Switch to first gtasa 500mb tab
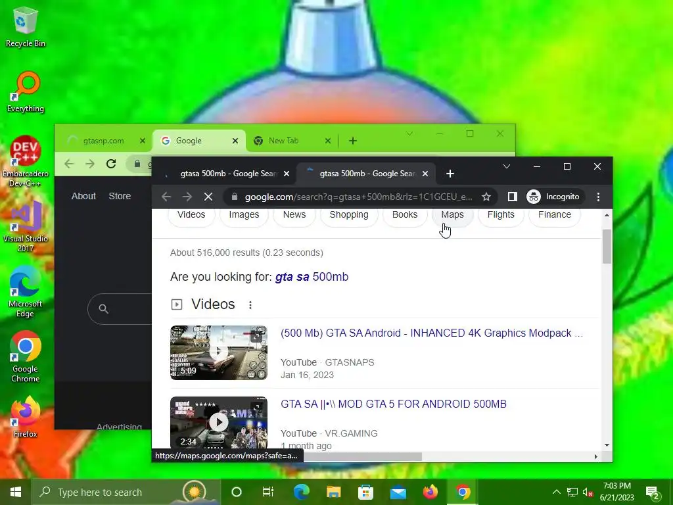Viewport: 673px width, 505px height. pos(225,174)
